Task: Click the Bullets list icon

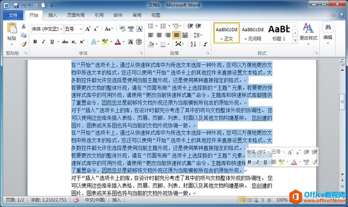Action: coord(151,26)
